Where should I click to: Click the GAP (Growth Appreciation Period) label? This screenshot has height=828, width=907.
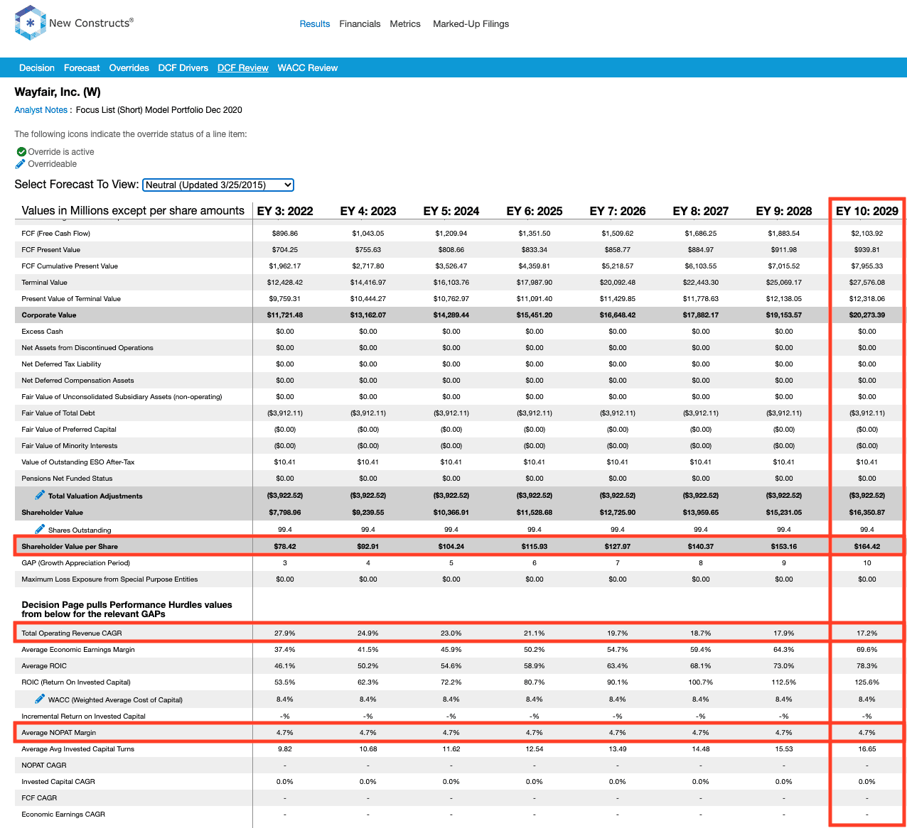76,563
